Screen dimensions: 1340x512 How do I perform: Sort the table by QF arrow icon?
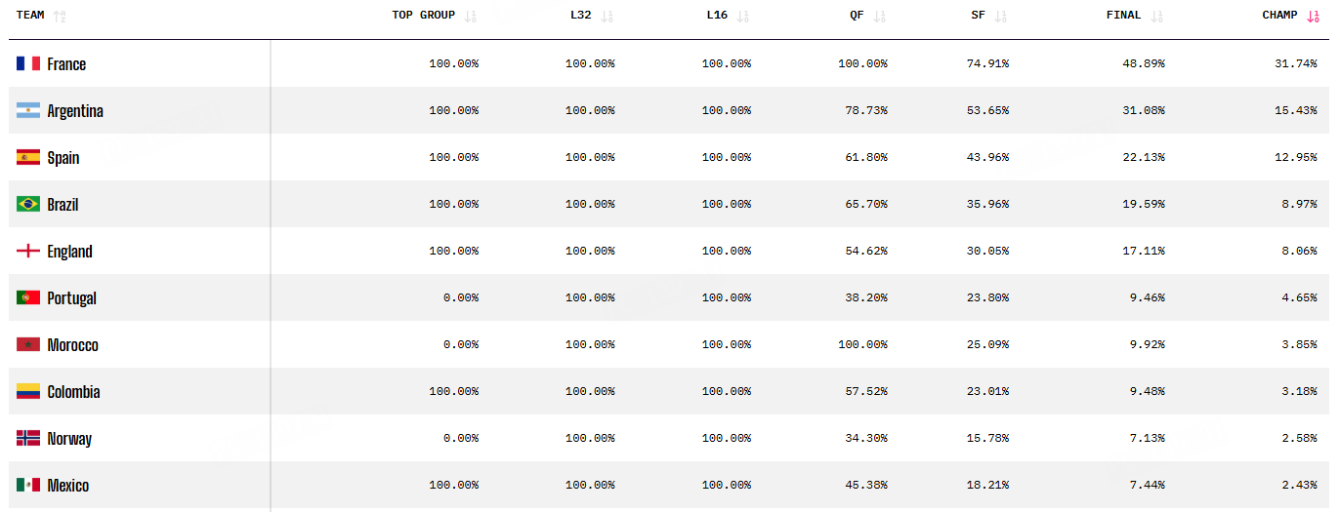coord(880,17)
